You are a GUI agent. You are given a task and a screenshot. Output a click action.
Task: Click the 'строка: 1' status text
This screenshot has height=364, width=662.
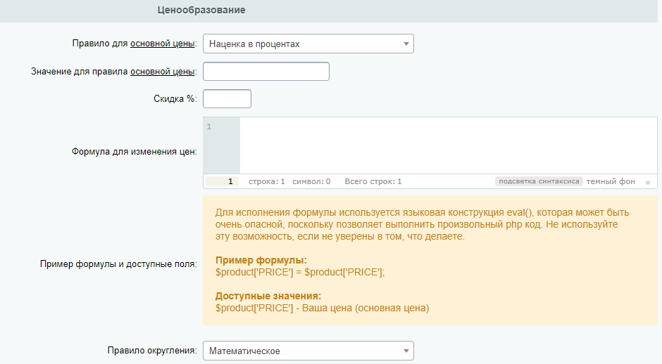pos(267,181)
